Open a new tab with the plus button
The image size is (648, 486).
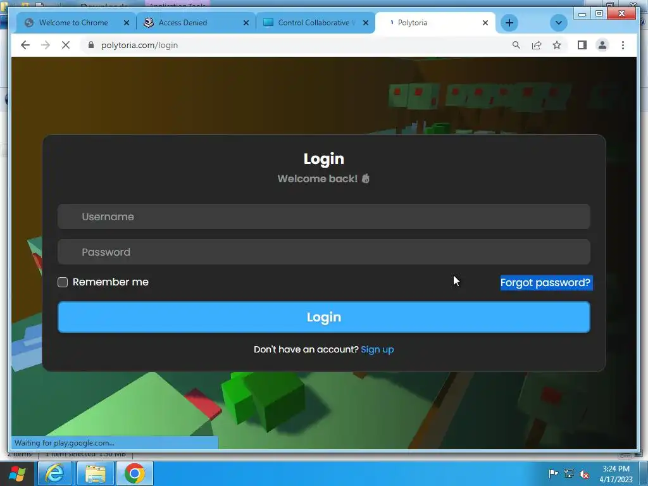coord(509,23)
